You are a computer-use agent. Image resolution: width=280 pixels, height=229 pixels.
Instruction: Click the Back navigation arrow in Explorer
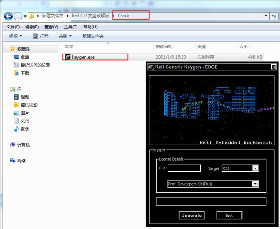click(8, 16)
